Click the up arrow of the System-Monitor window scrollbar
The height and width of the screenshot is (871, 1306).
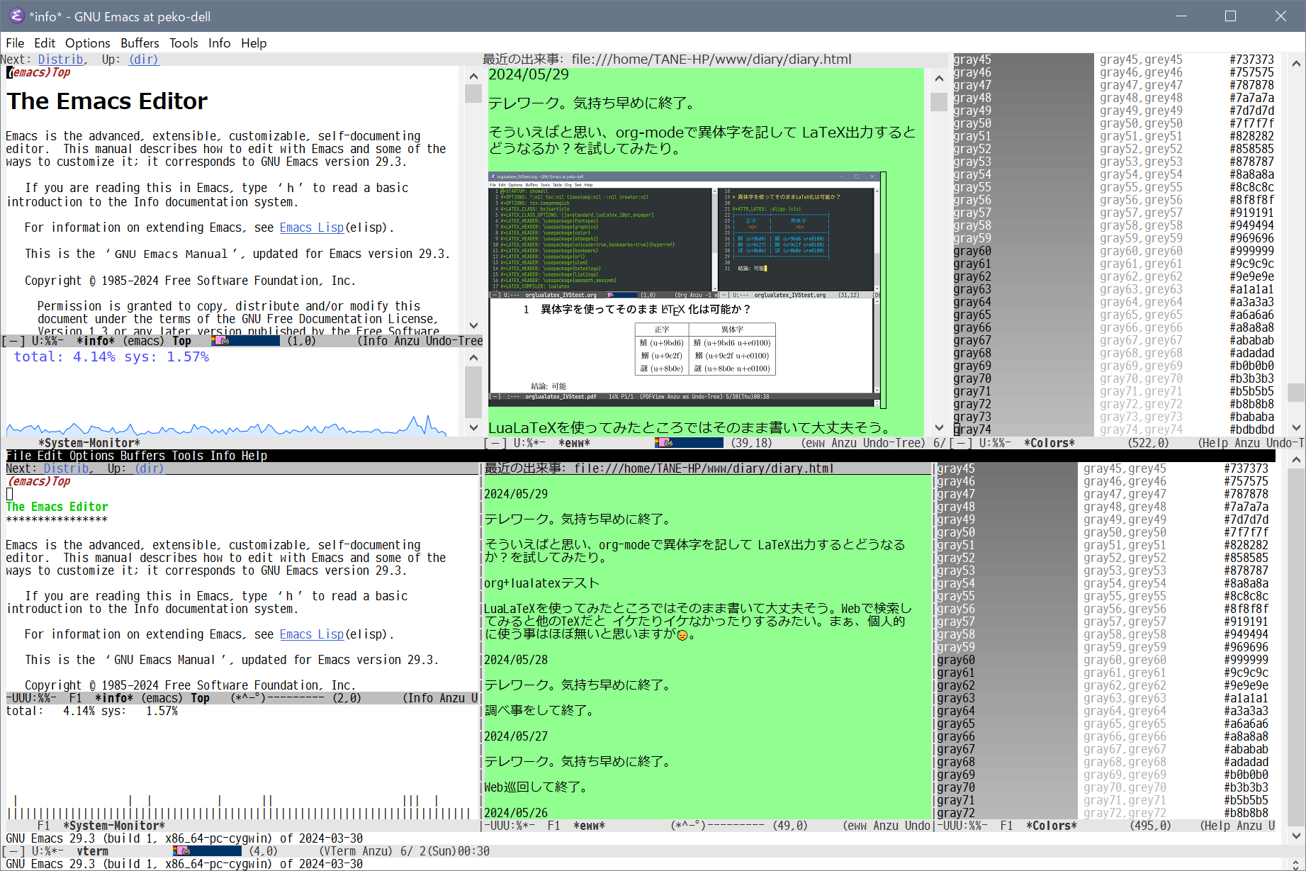pyautogui.click(x=473, y=358)
